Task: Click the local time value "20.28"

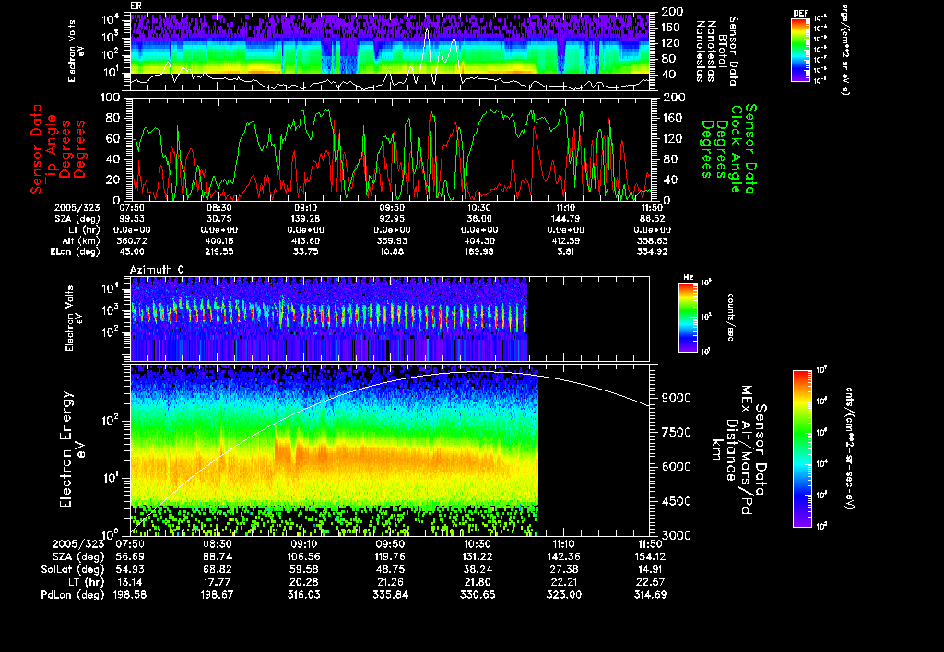Action: pyautogui.click(x=304, y=582)
